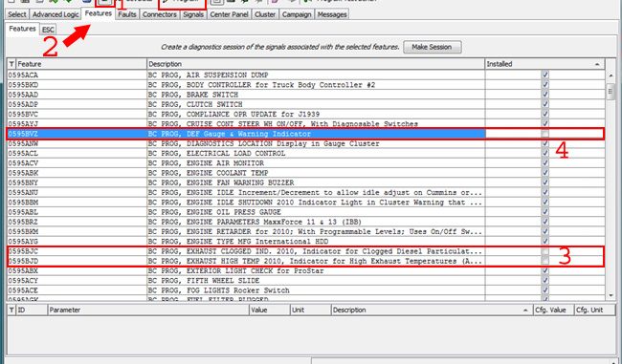Click the sort arrow in parameter Description header
622x364 pixels.
pyautogui.click(x=525, y=310)
